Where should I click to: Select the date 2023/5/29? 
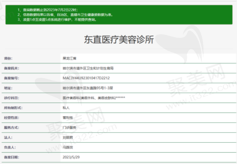[x=71, y=157]
